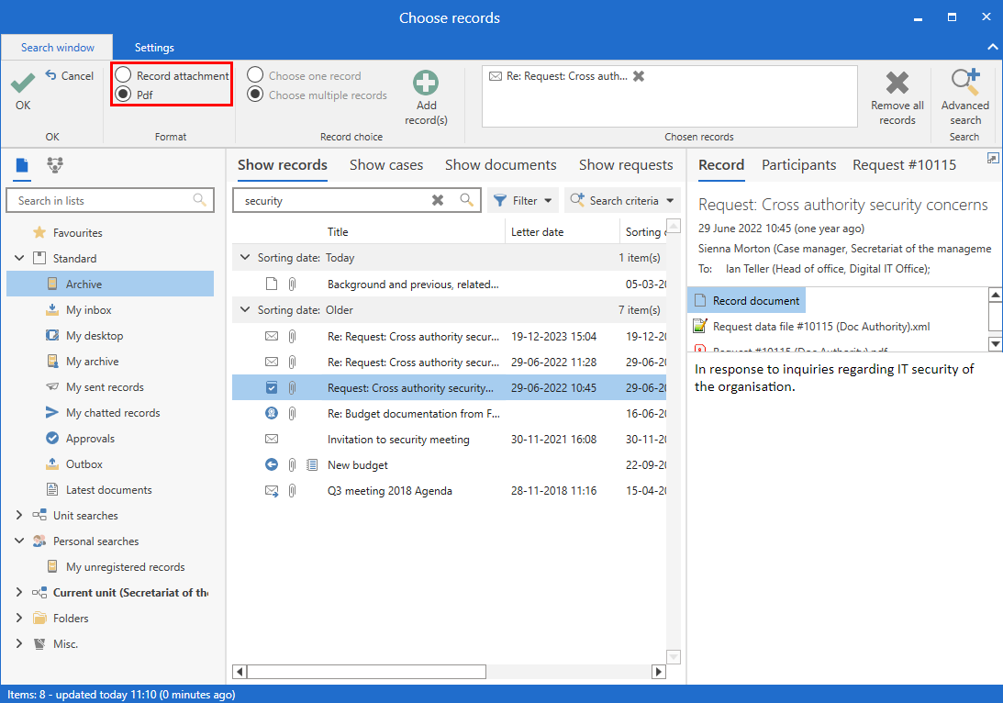
Task: Clear the security search text
Action: (x=438, y=200)
